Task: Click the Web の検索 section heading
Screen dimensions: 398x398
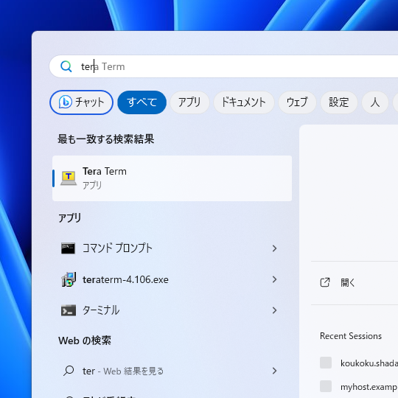Action: [85, 341]
